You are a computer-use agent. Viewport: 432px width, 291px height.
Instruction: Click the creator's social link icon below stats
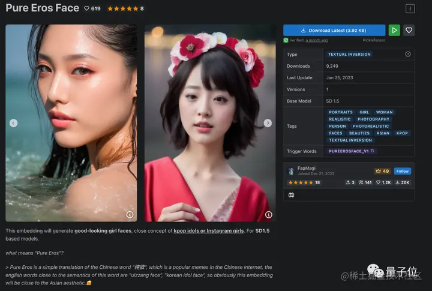(291, 195)
